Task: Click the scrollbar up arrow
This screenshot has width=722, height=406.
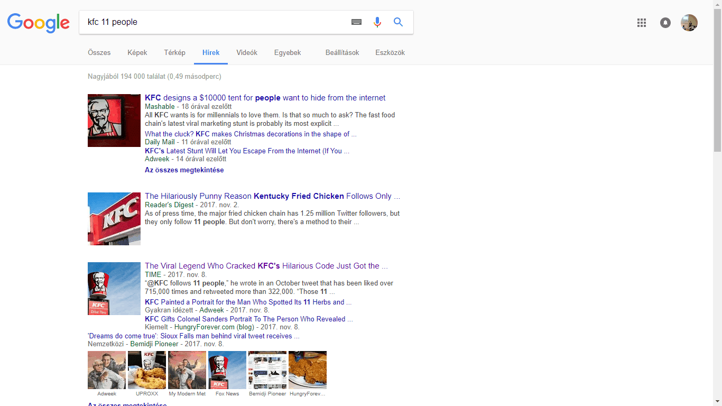Action: tap(717, 4)
